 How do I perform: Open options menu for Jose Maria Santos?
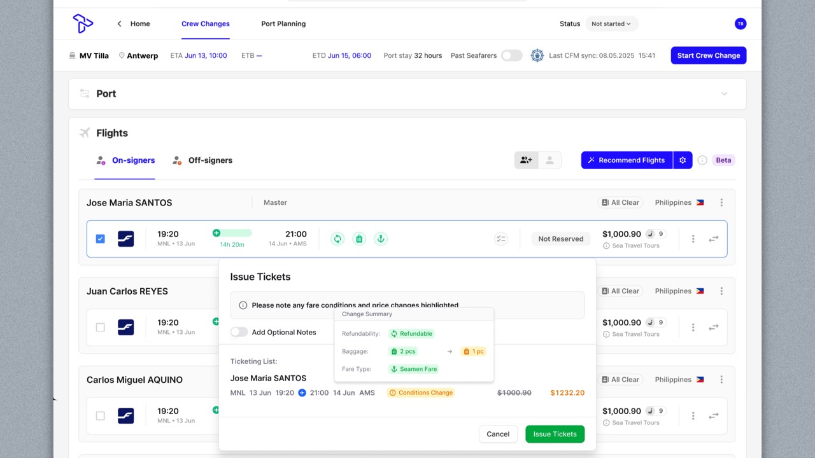[x=721, y=202]
